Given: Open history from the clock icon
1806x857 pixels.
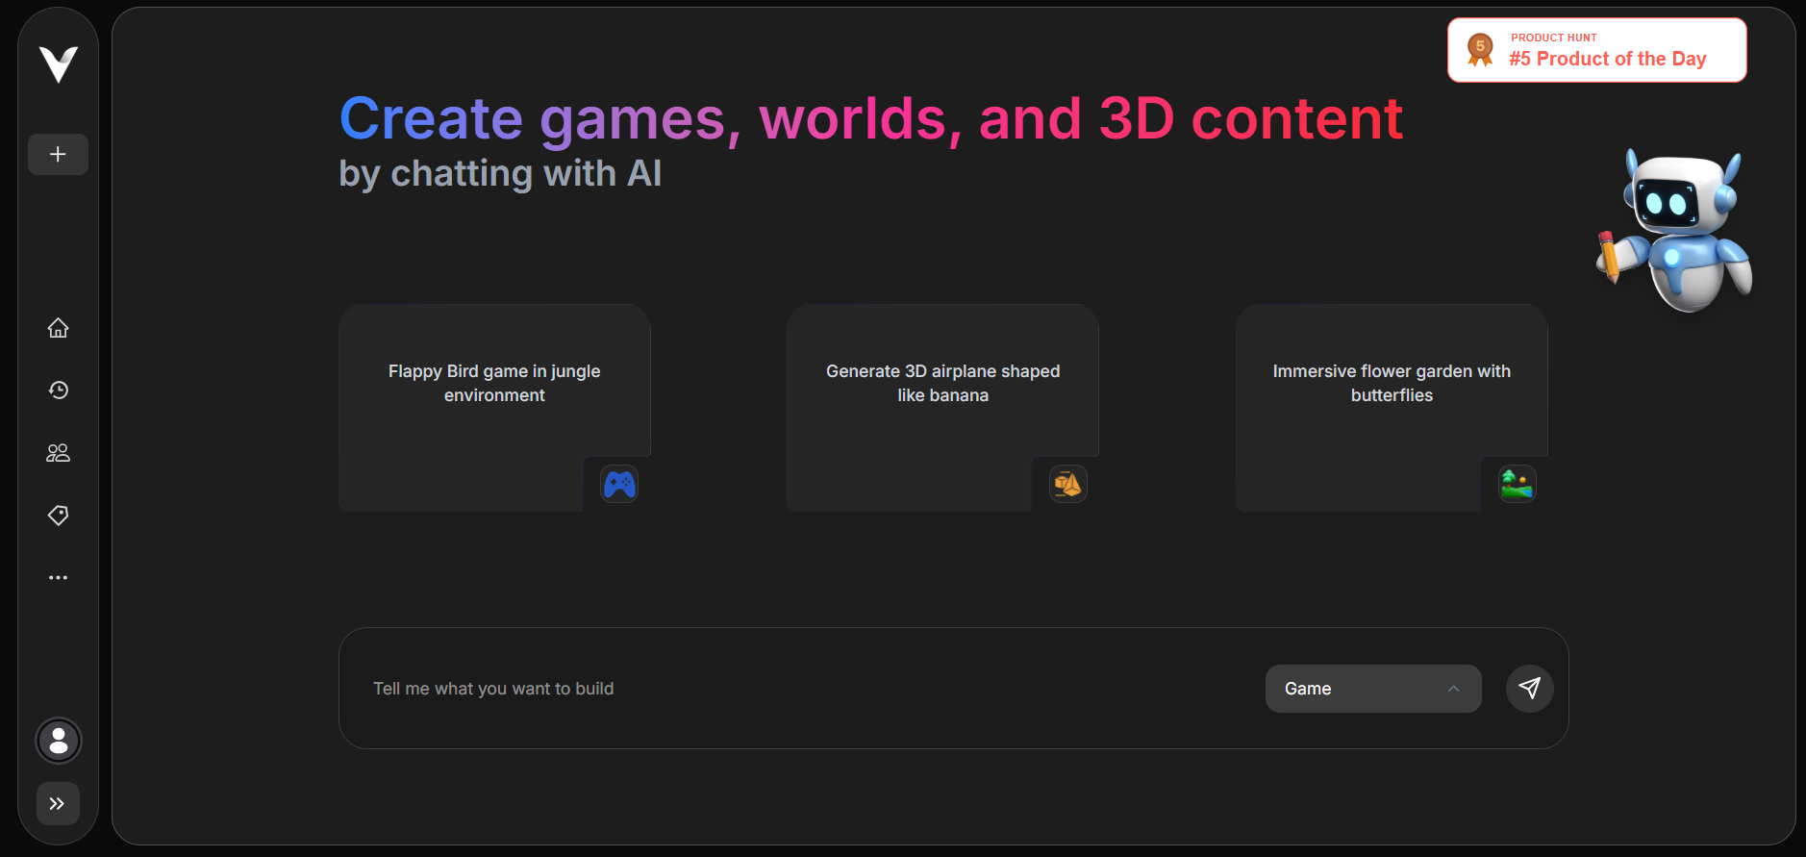Looking at the screenshot, I should click(x=58, y=390).
